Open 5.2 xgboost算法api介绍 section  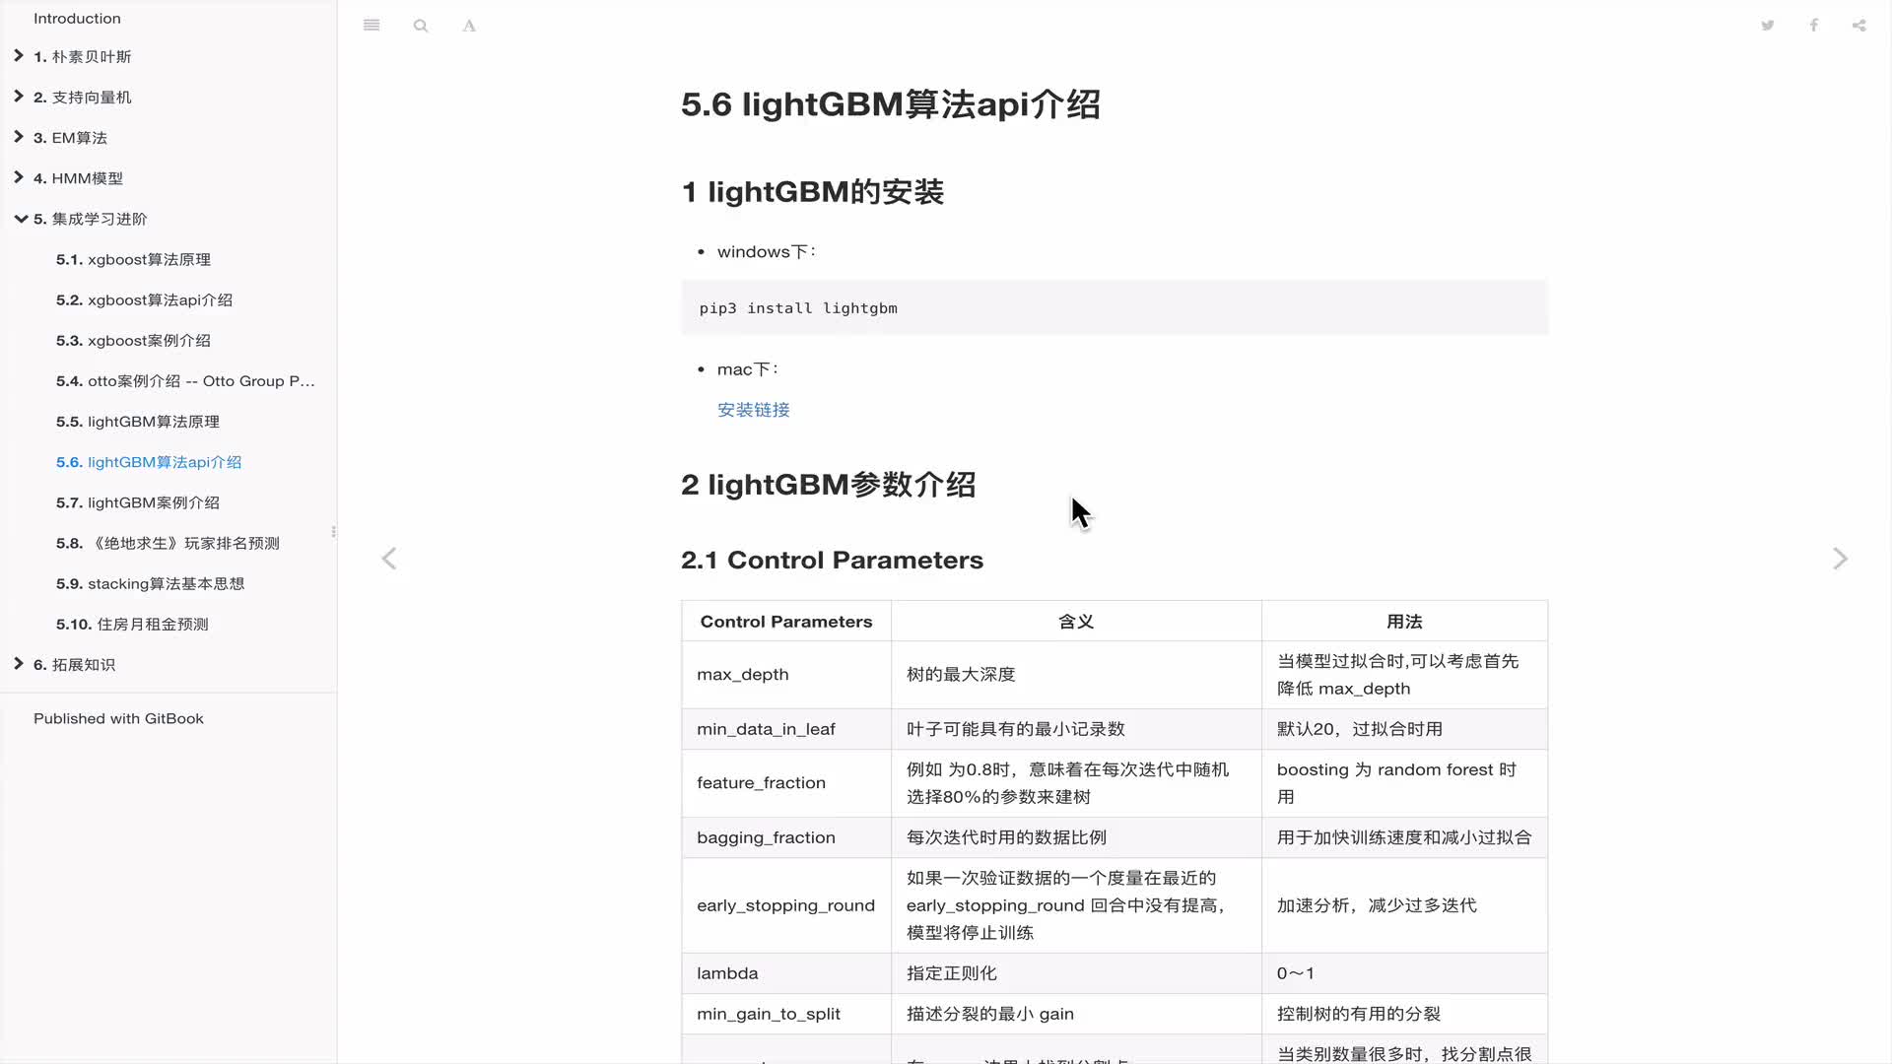[x=144, y=299]
